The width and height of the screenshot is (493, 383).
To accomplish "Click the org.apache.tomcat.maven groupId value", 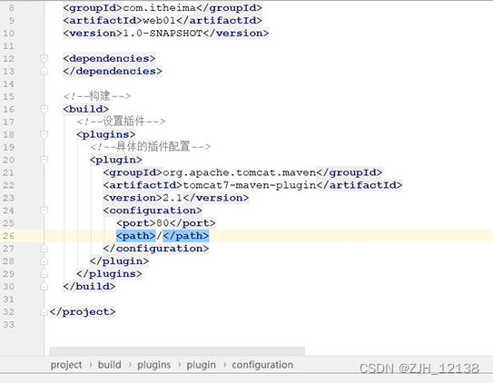I will tap(240, 172).
